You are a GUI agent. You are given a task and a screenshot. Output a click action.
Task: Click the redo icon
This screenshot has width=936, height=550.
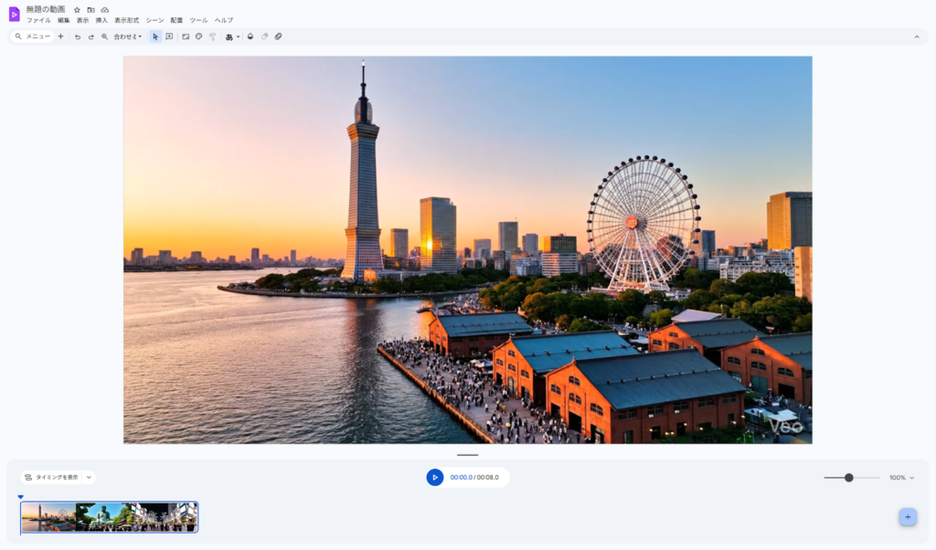click(x=91, y=37)
